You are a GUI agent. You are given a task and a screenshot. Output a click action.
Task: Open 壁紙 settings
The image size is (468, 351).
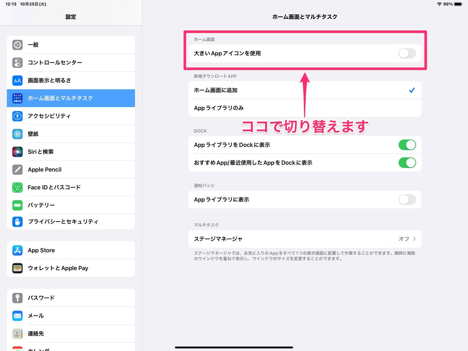pyautogui.click(x=71, y=134)
